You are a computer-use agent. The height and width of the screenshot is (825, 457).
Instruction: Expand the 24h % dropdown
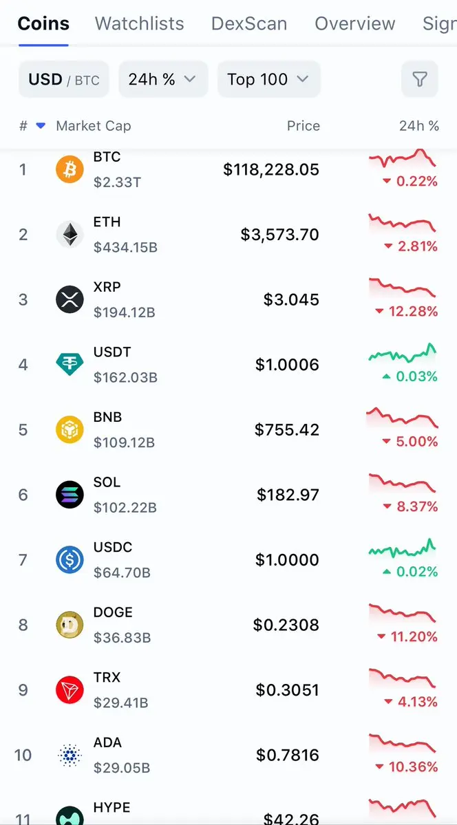pos(163,79)
